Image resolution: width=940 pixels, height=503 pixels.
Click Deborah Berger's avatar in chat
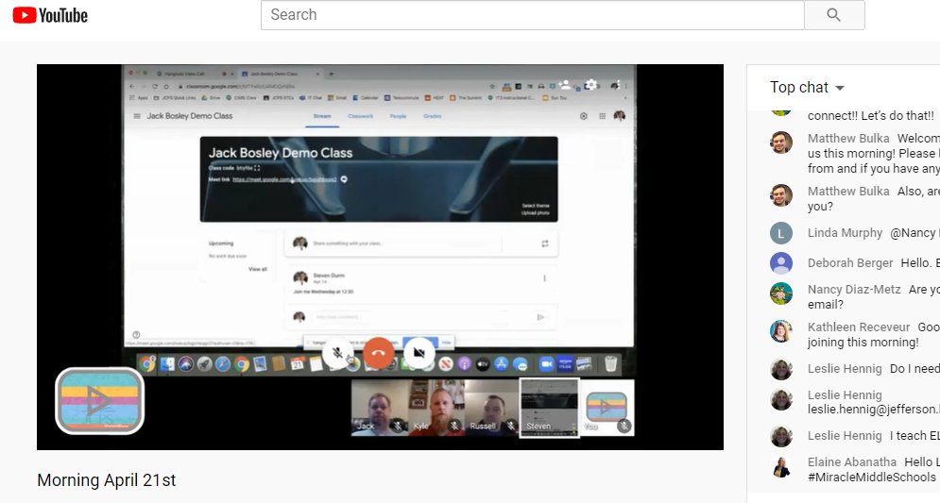781,263
